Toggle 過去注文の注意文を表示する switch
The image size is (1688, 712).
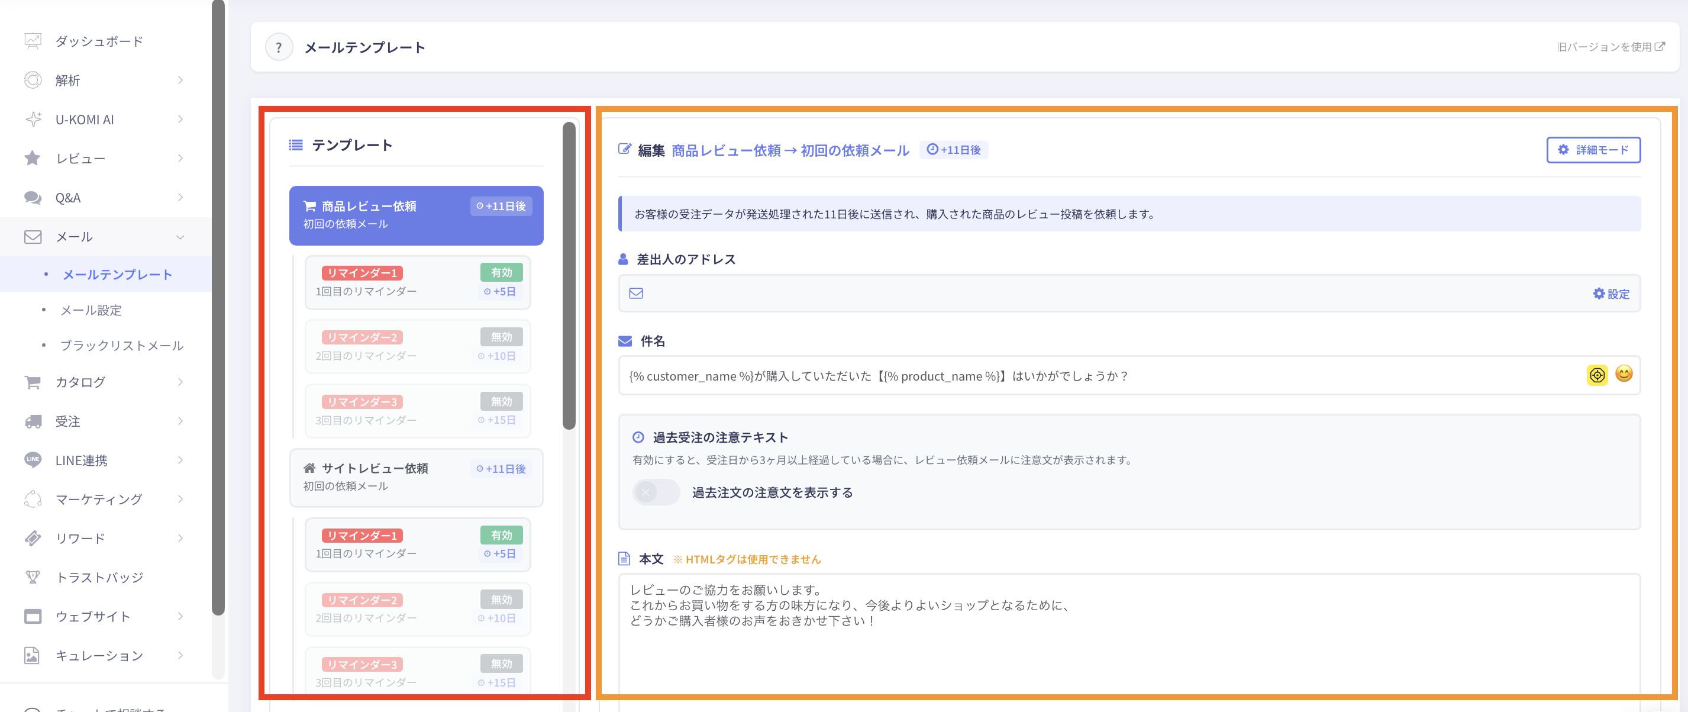click(656, 492)
